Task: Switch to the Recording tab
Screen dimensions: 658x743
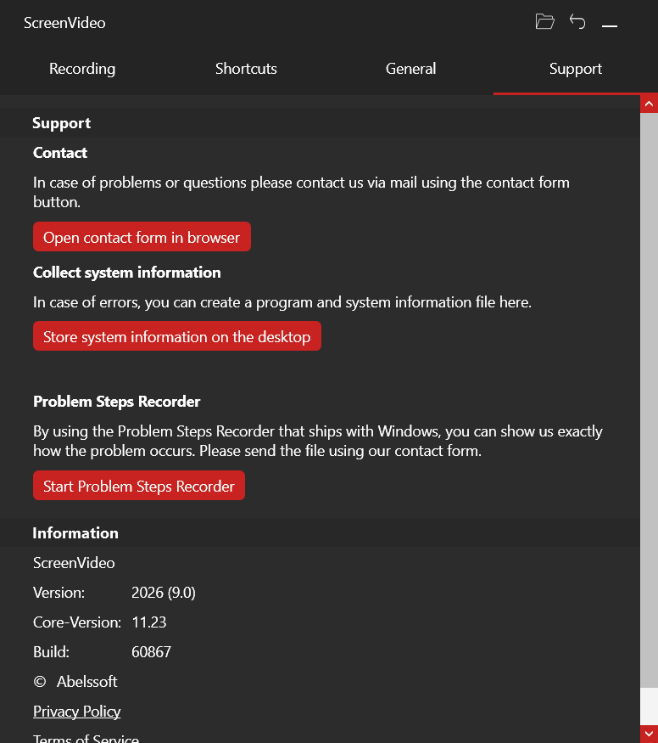Action: click(82, 69)
